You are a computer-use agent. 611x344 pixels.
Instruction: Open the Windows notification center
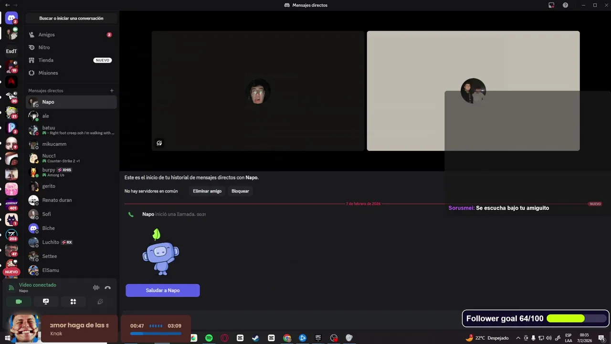[601, 338]
